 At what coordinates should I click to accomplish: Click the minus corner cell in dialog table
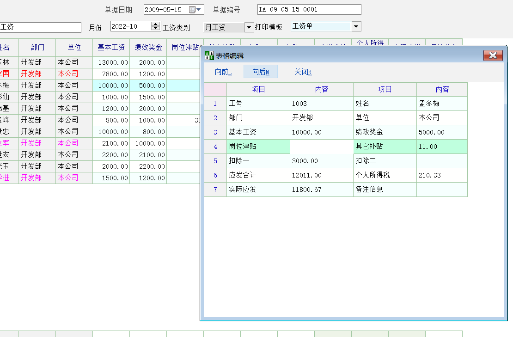coord(215,89)
